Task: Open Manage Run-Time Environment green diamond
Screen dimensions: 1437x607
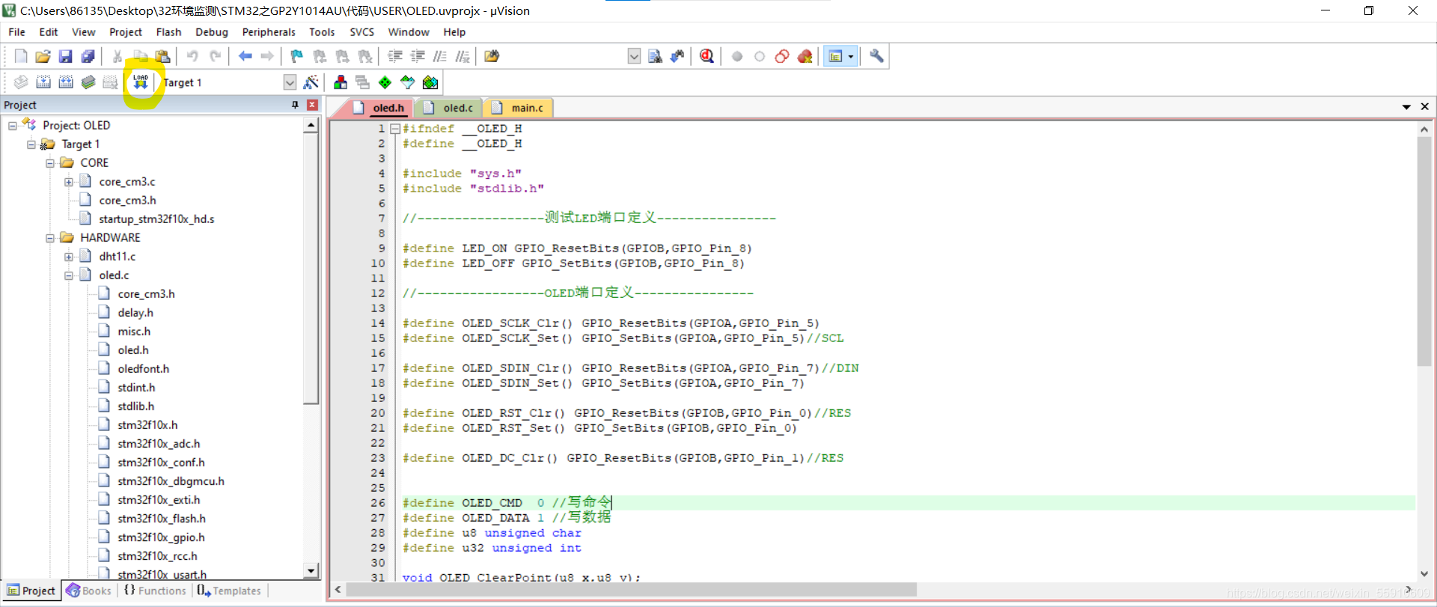Action: point(385,82)
